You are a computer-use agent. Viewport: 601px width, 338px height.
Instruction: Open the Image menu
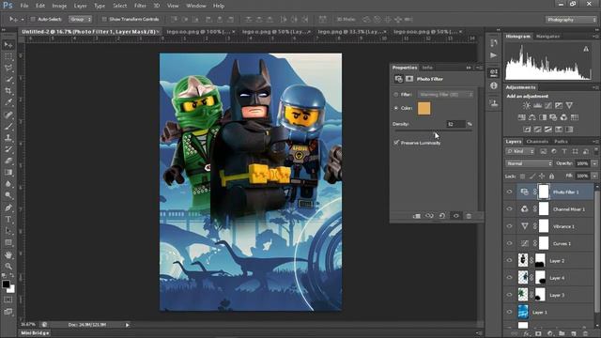tap(59, 6)
